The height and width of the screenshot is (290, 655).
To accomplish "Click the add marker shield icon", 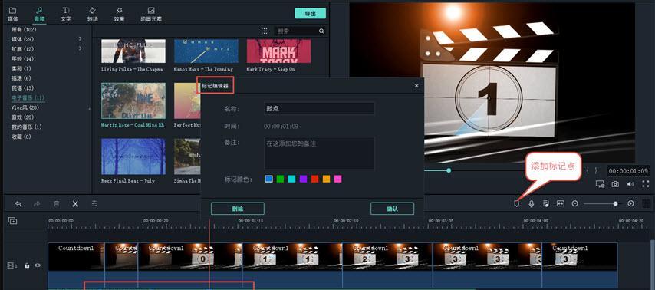I will pyautogui.click(x=517, y=203).
